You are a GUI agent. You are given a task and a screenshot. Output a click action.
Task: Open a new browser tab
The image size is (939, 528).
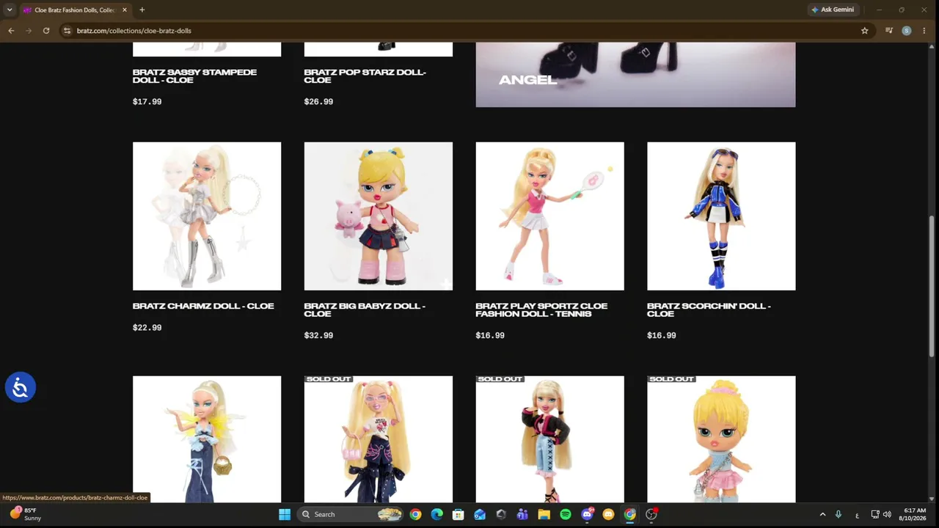[x=142, y=10]
